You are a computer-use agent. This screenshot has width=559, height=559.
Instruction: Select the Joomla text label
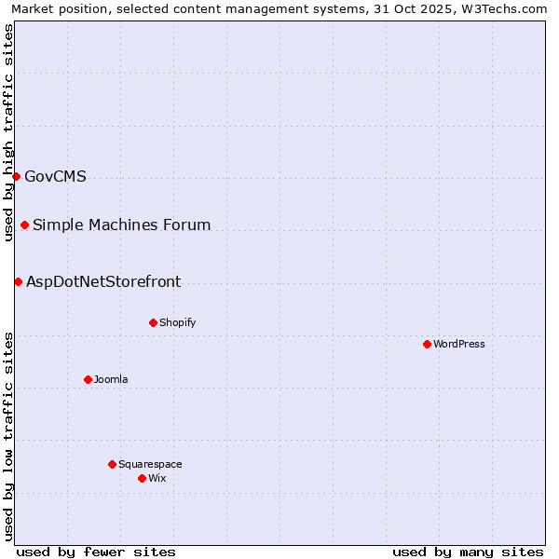pyautogui.click(x=111, y=379)
